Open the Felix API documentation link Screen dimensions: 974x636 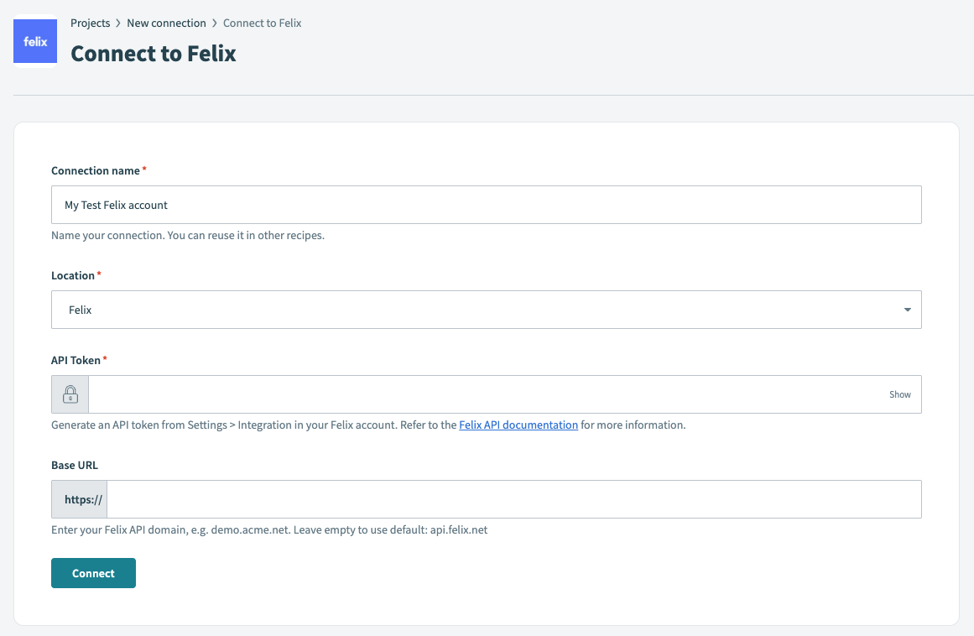point(518,425)
